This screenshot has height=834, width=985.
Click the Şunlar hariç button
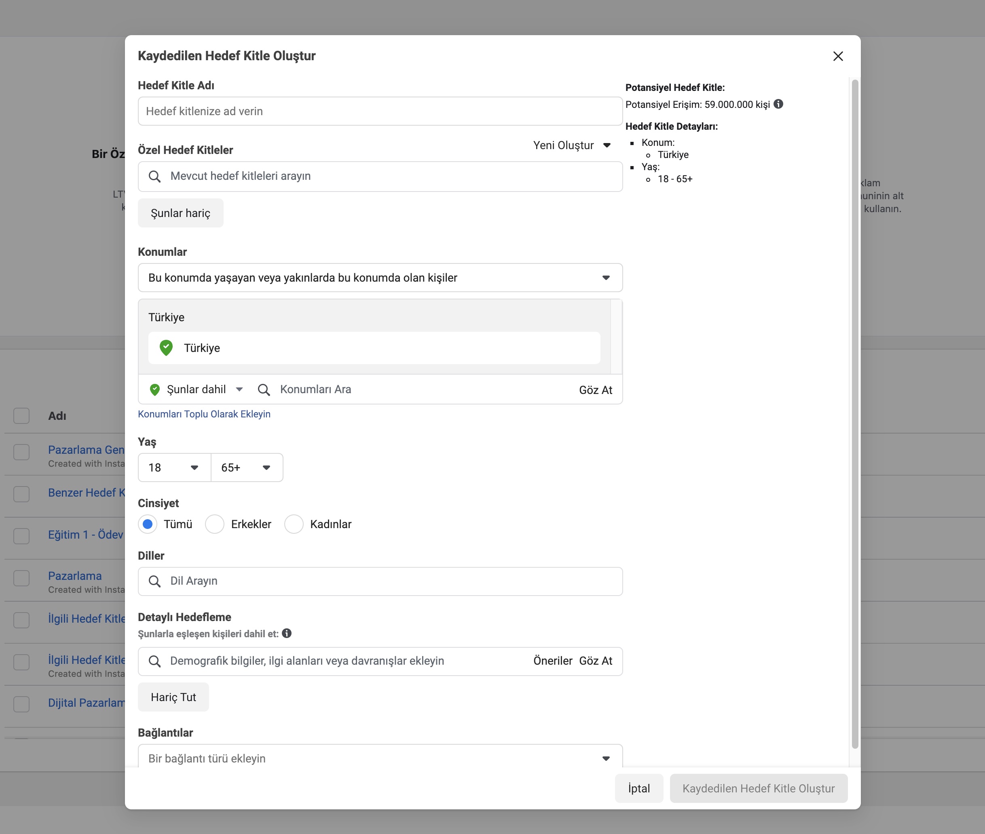click(x=180, y=213)
